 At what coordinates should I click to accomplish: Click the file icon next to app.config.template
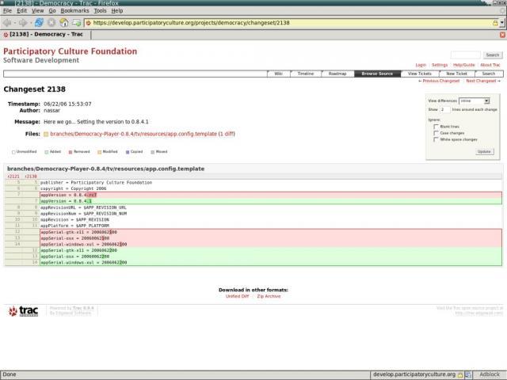click(x=46, y=134)
